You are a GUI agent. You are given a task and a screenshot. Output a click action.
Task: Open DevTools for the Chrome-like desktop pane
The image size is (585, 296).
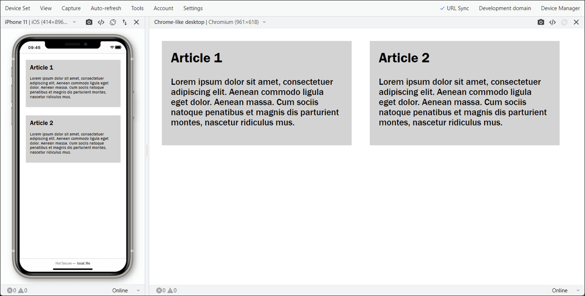tap(552, 22)
